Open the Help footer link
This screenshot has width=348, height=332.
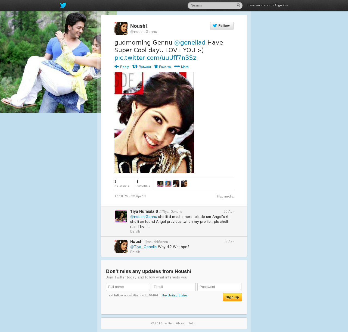191,323
